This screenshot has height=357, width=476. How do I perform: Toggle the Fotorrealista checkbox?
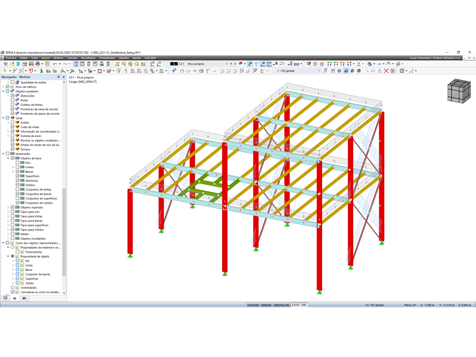tap(17, 251)
